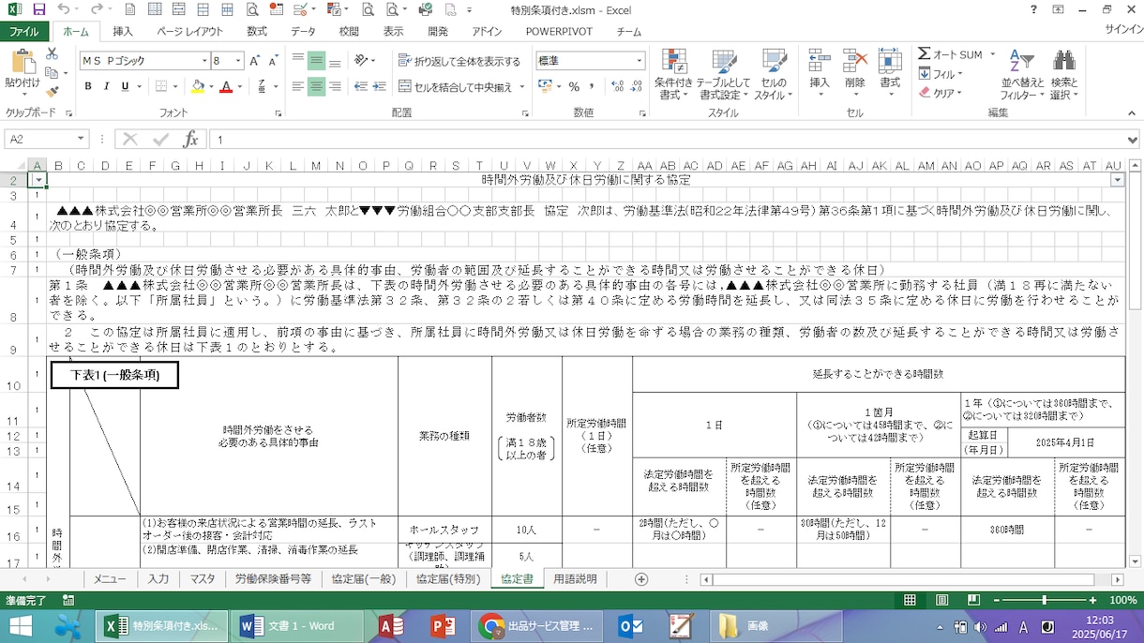
Task: Open セルのスタイル cell styles gallery
Action: [x=774, y=74]
